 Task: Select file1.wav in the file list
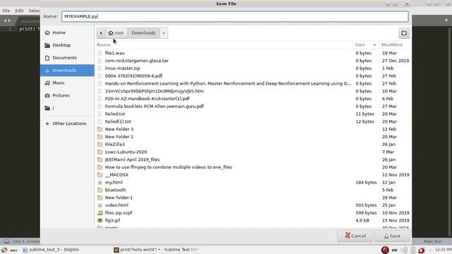(x=253, y=53)
